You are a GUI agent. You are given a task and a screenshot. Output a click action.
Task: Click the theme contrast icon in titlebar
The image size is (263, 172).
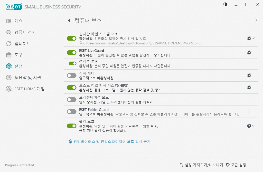tap(225, 4)
